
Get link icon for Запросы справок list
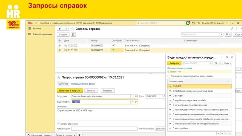[x=232, y=29]
